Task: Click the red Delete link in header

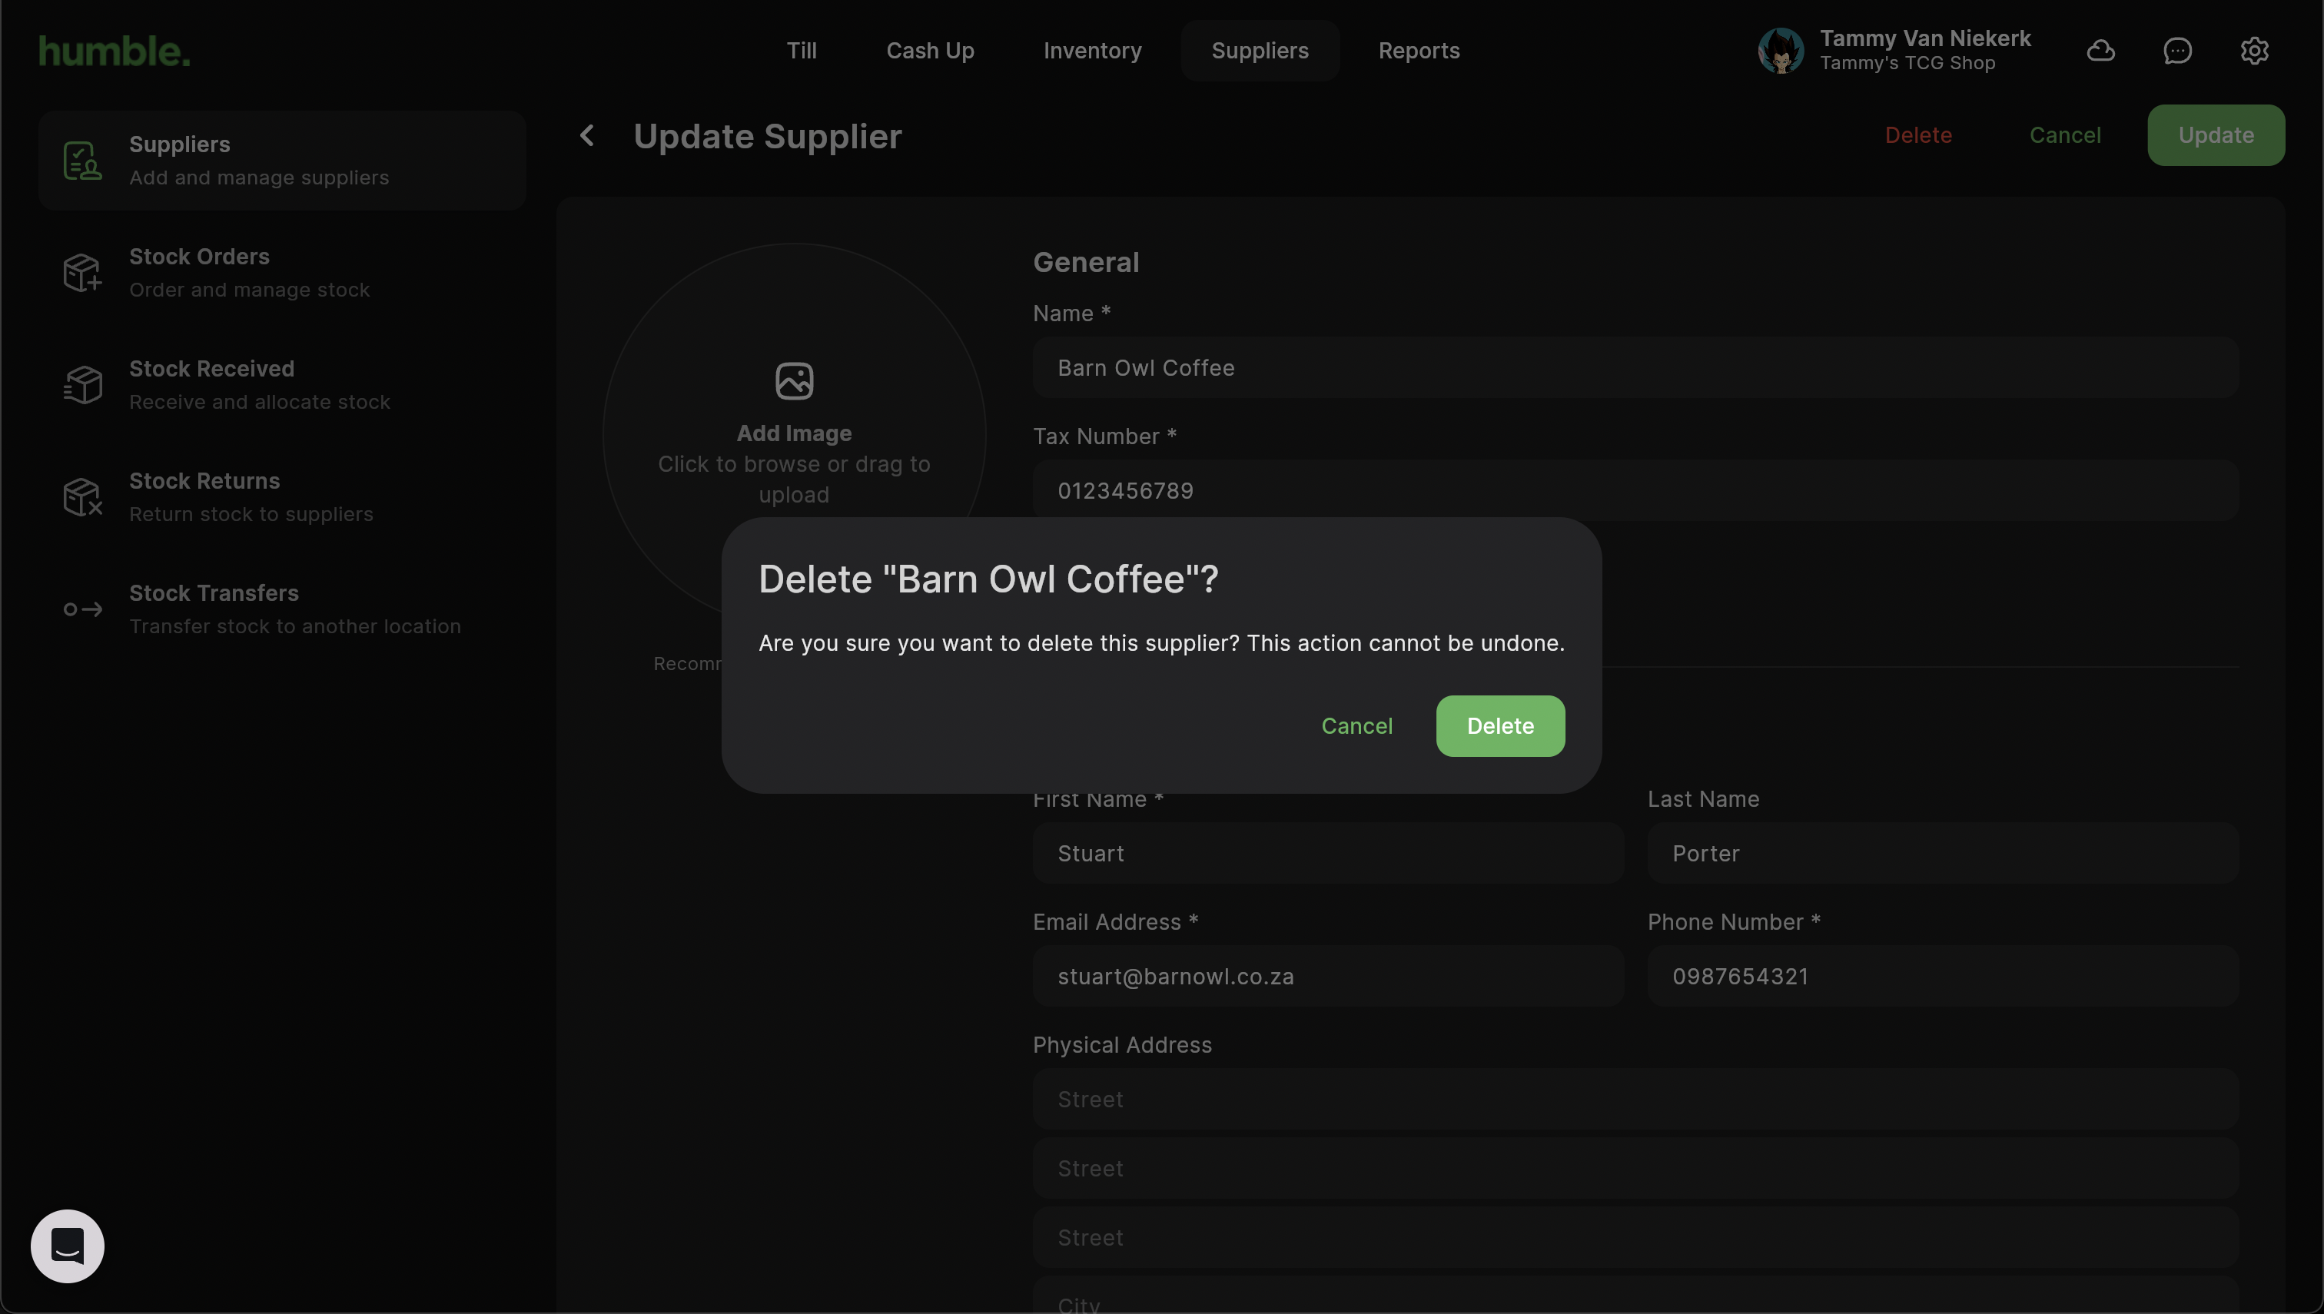Action: pos(1917,135)
